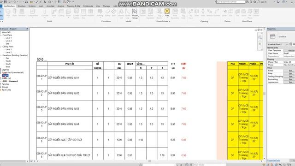Click the schedule's vertical scrollbar

click(264, 94)
